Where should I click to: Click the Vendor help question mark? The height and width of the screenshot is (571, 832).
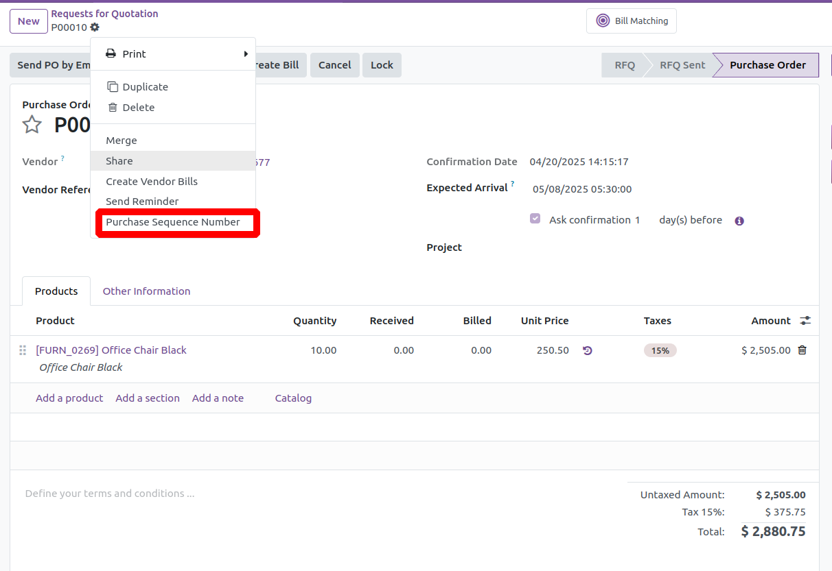[x=62, y=158]
